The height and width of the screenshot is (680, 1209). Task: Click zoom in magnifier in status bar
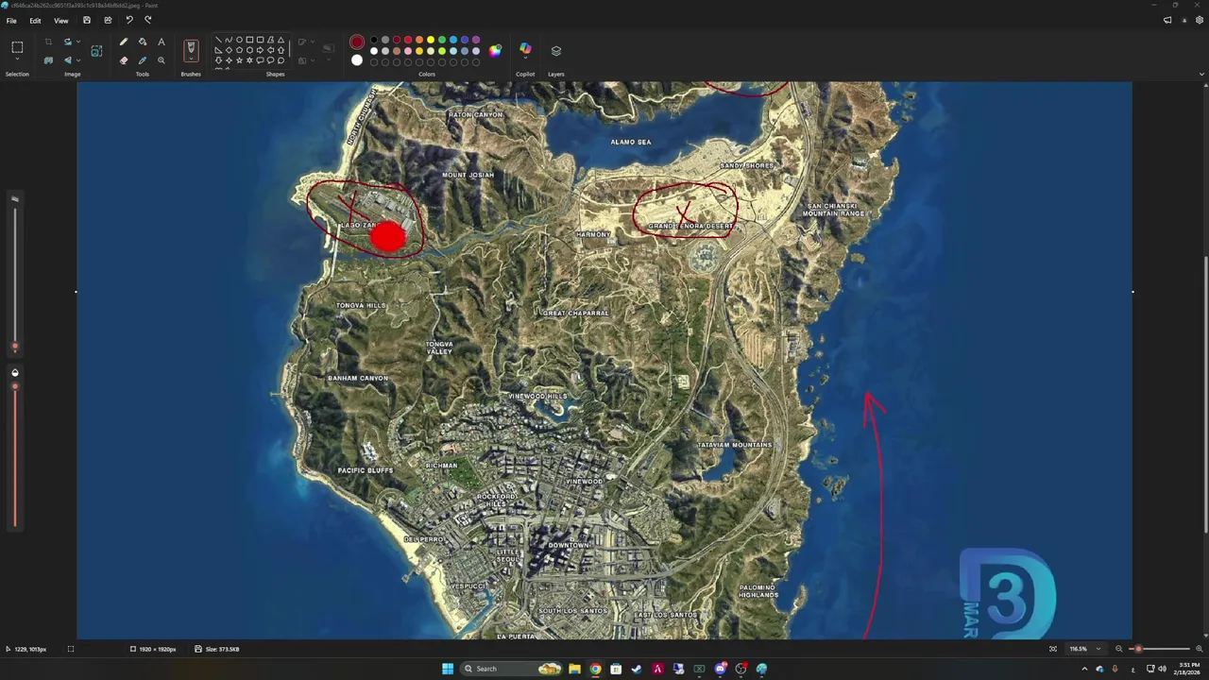pos(1200,649)
